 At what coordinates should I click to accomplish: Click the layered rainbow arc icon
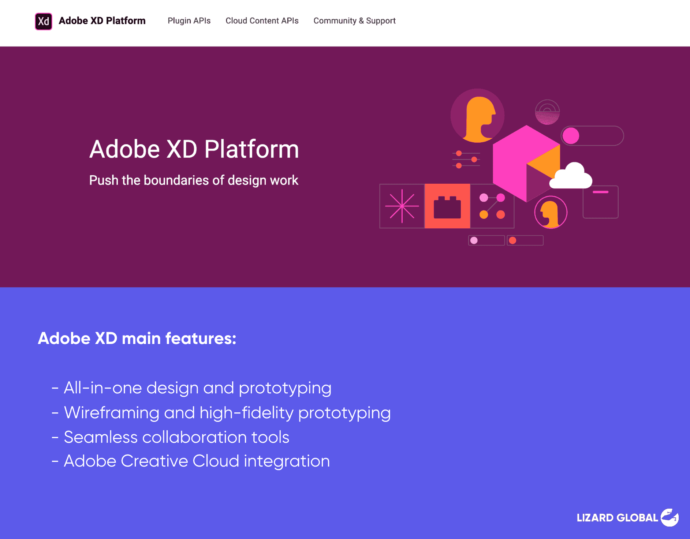[547, 111]
